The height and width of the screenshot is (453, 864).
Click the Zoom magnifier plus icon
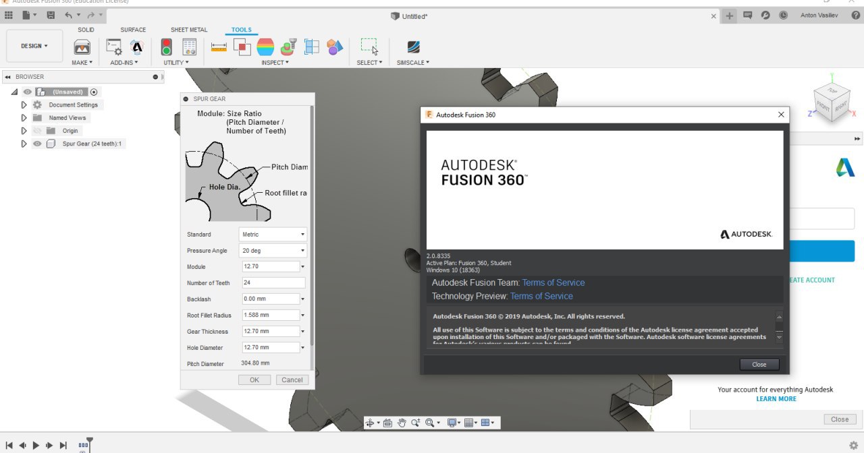click(415, 423)
